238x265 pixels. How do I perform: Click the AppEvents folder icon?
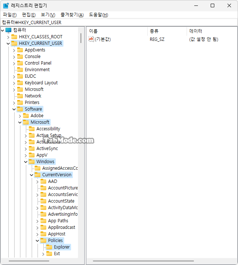click(x=20, y=50)
